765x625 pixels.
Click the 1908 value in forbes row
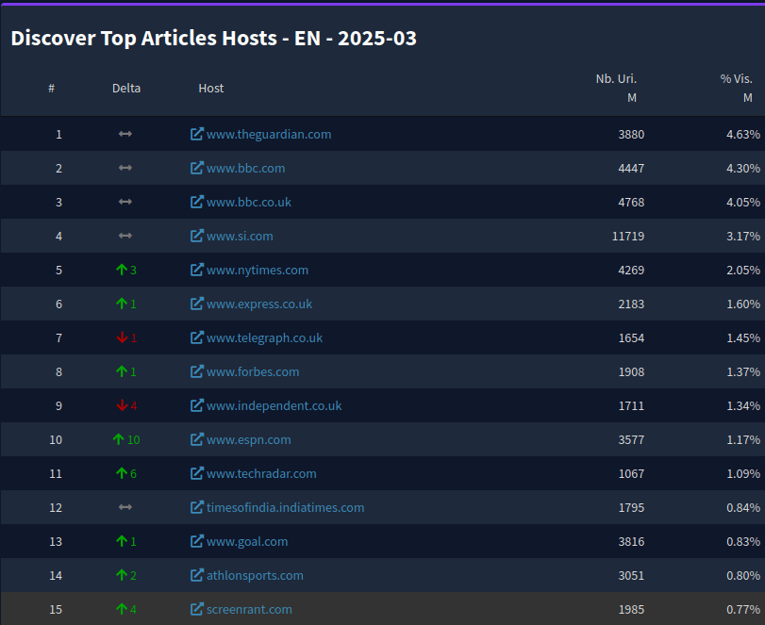pos(631,372)
